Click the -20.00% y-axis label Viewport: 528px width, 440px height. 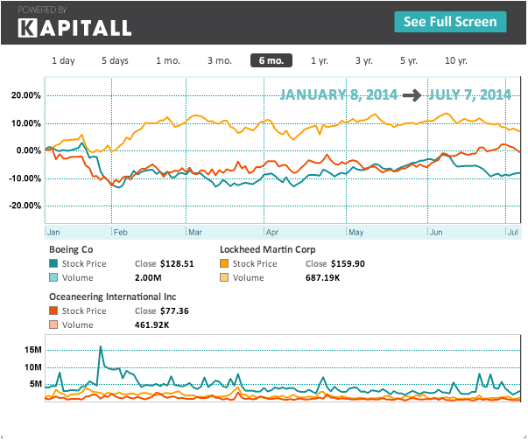(25, 206)
